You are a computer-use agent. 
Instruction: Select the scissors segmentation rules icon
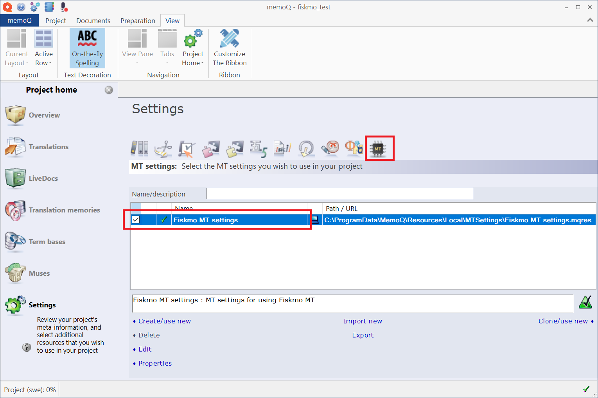(163, 149)
